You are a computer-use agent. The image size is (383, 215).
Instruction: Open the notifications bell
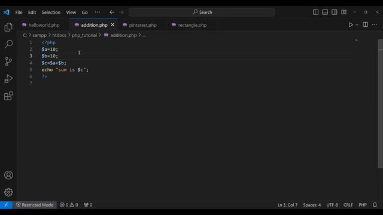tap(375, 205)
